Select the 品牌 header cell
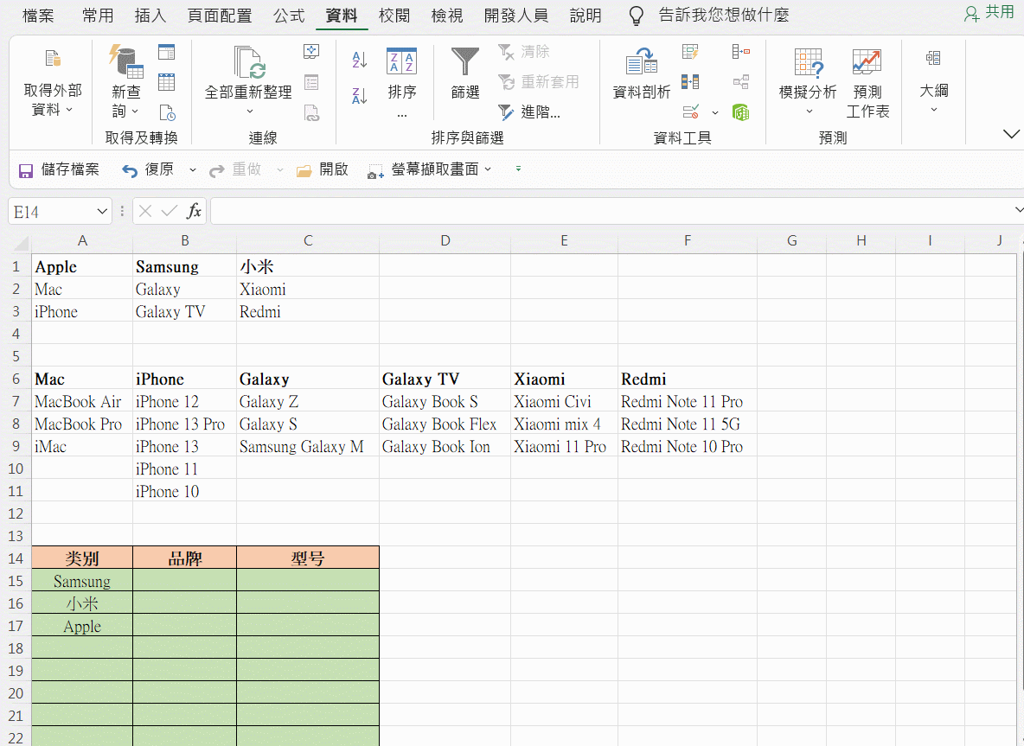 pos(185,558)
